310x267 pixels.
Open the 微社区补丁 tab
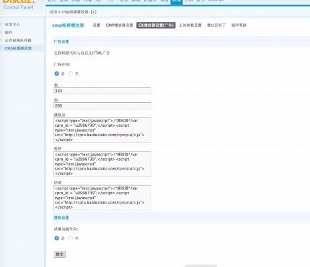tap(216, 25)
